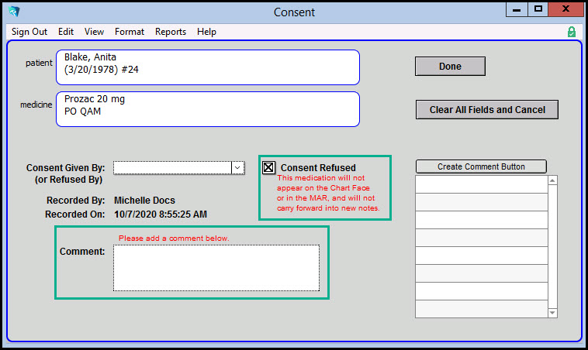Click the comment list scrollbar down arrow
The height and width of the screenshot is (350, 588).
552,312
